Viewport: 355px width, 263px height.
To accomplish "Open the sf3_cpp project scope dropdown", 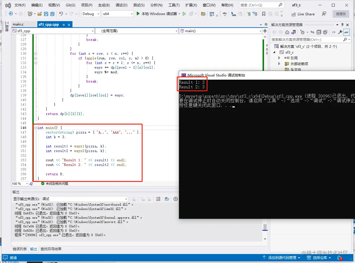I will click(x=53, y=31).
